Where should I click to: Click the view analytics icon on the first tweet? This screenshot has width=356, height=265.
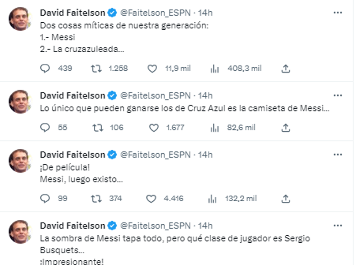(x=214, y=68)
